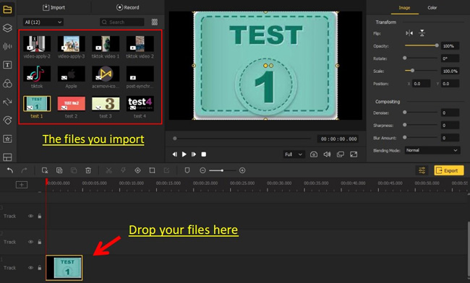Click the Crop tool icon
Image resolution: width=470 pixels, height=283 pixels.
[152, 170]
